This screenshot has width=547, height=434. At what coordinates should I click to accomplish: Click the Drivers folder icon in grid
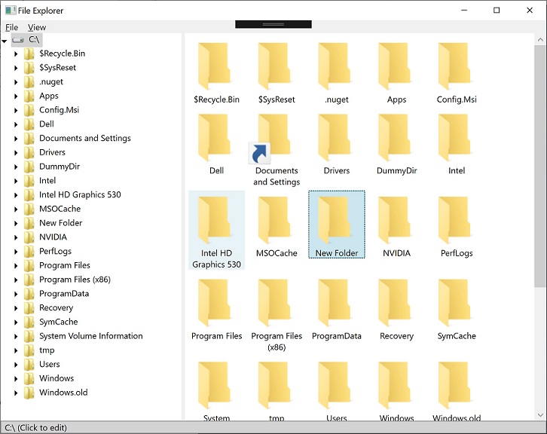337,139
